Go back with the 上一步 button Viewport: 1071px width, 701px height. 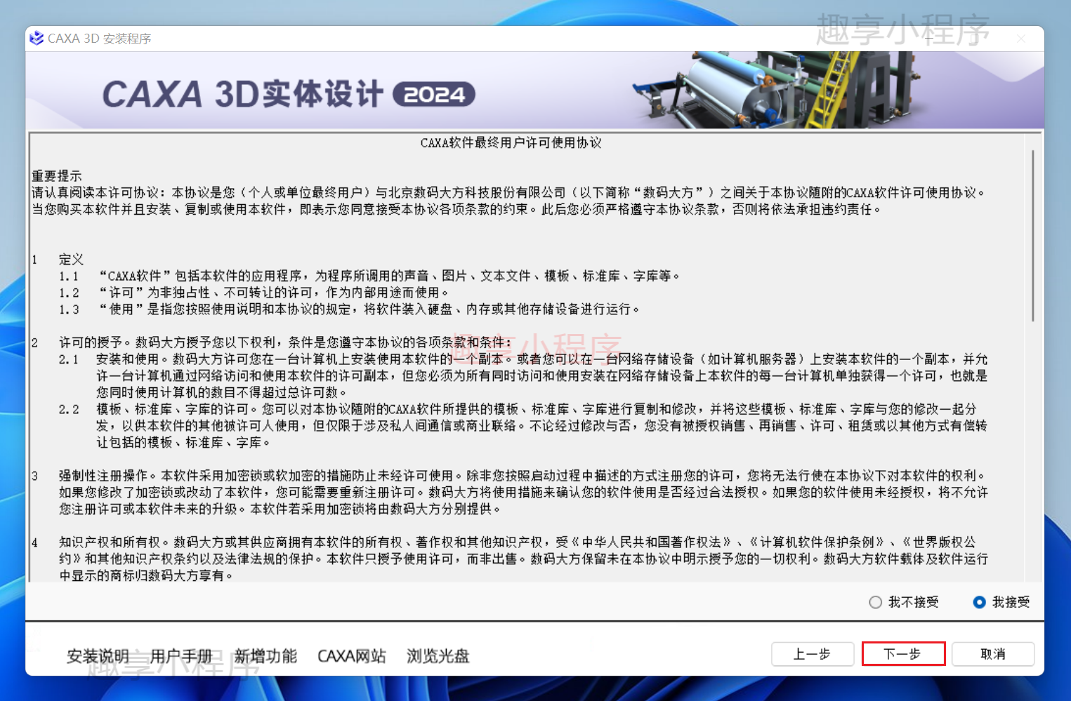tap(813, 654)
